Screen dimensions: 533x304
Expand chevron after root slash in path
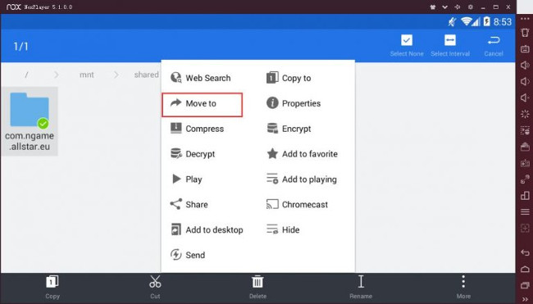(x=56, y=75)
